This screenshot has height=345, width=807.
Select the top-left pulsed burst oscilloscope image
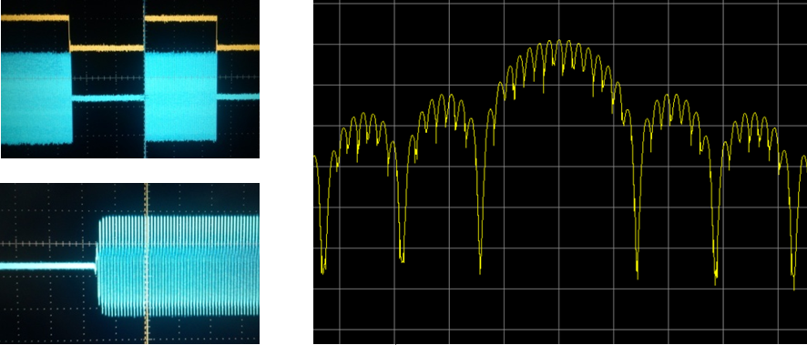[130, 78]
